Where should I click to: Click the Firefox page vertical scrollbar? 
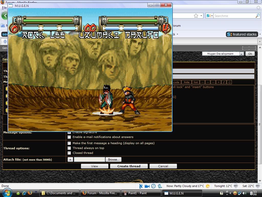(x=260, y=124)
